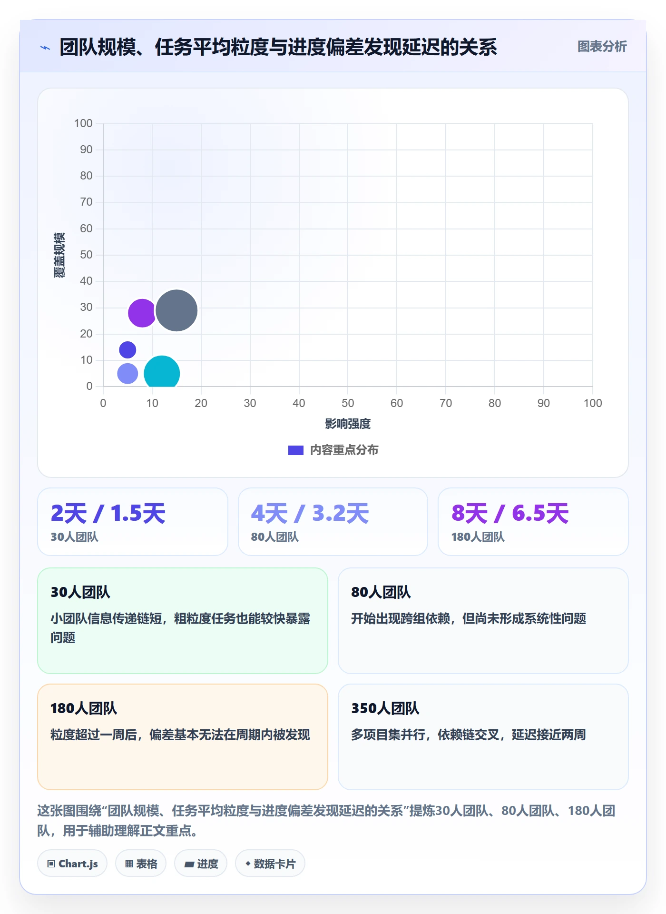
Task: Select the small dark blue bubble
Action: click(x=127, y=350)
